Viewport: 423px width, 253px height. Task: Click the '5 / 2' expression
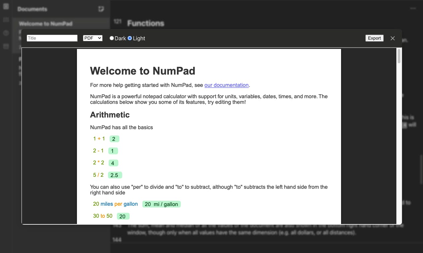pos(98,175)
